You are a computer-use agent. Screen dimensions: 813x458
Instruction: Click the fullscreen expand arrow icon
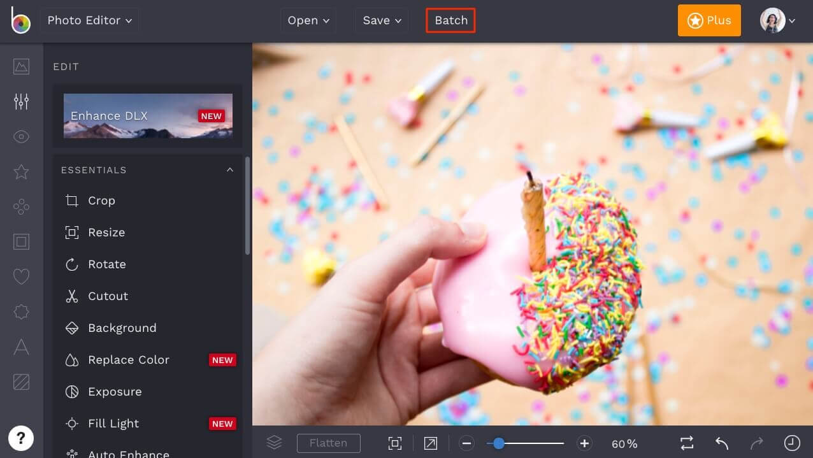(x=431, y=443)
